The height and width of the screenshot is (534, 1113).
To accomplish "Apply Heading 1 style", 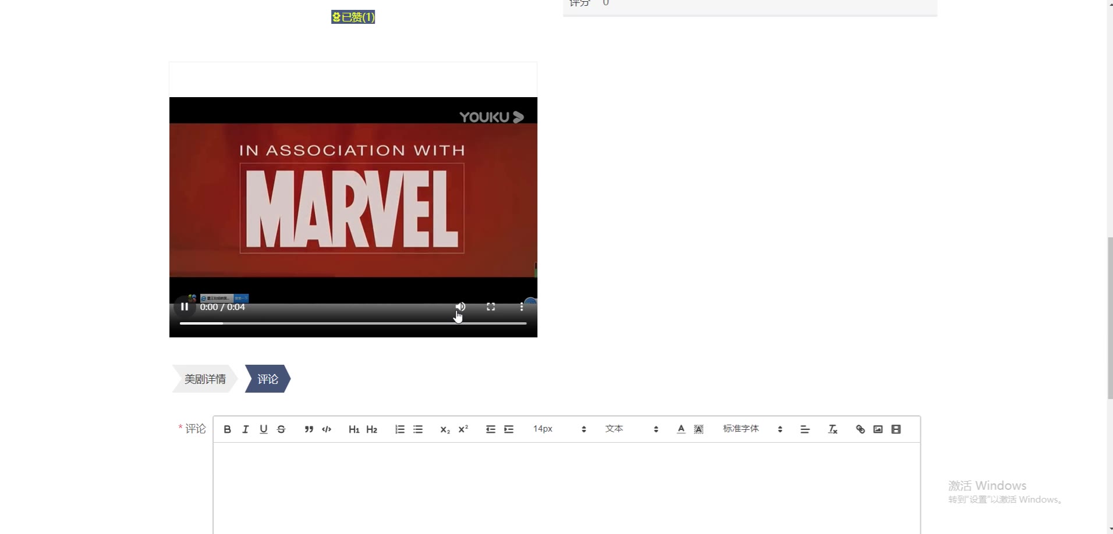I will (x=354, y=429).
